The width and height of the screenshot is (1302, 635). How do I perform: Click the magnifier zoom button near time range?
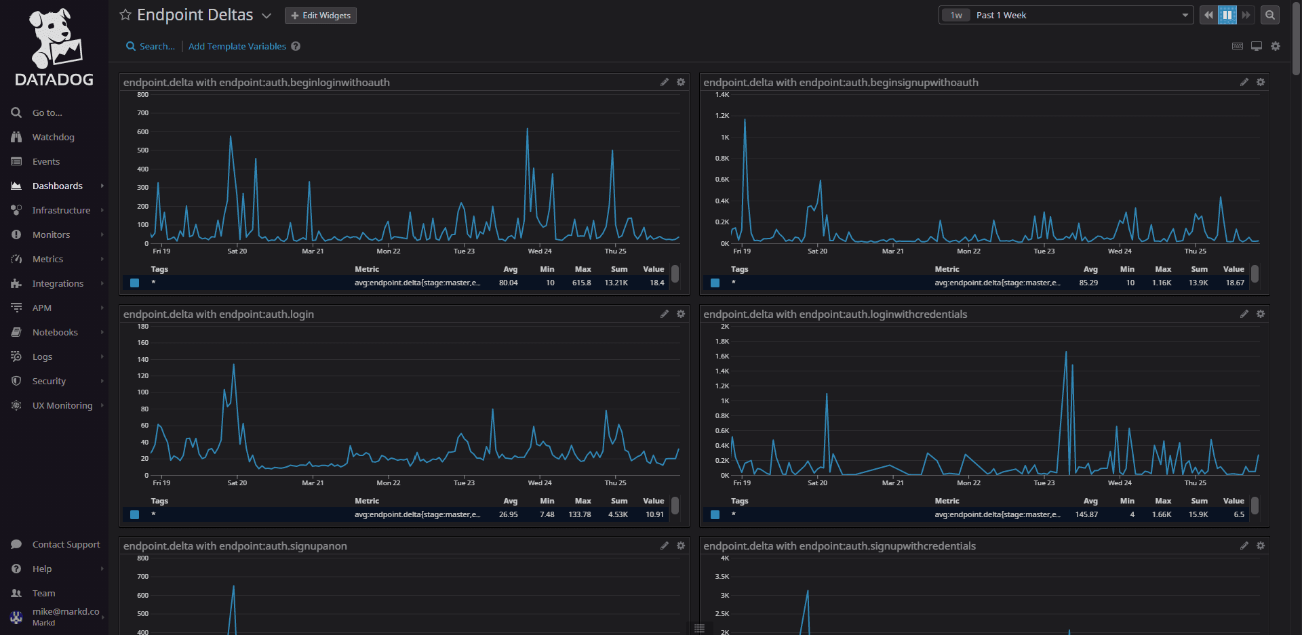click(x=1270, y=15)
